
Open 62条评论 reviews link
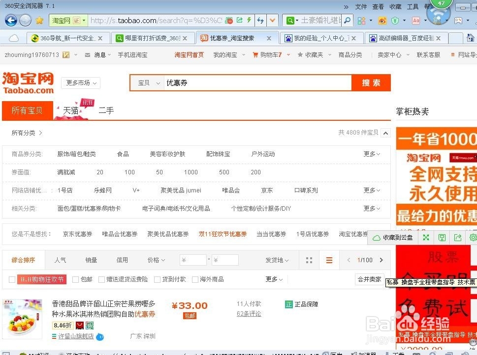click(x=249, y=314)
